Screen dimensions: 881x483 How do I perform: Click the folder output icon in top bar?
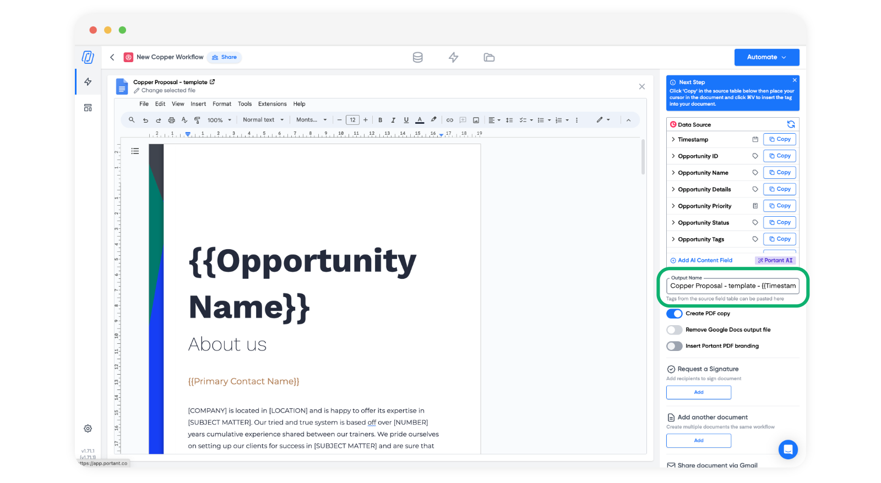(x=489, y=57)
